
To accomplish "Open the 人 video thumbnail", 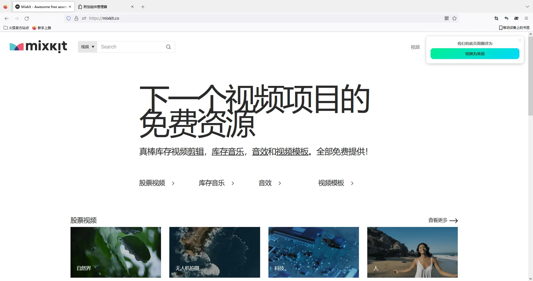I will [x=413, y=252].
